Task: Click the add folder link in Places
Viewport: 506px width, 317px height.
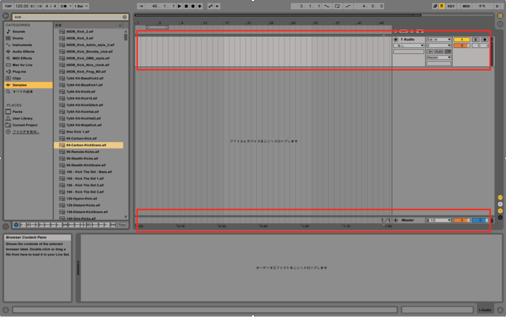Action: coord(25,132)
